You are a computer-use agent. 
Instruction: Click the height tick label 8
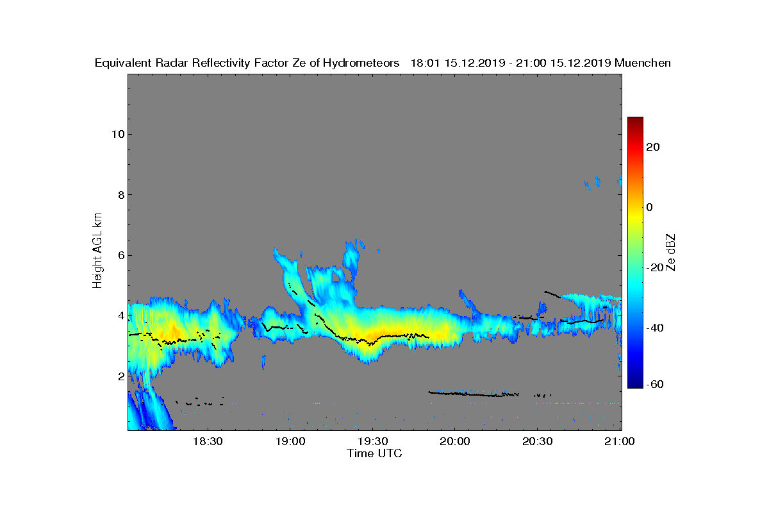click(120, 195)
